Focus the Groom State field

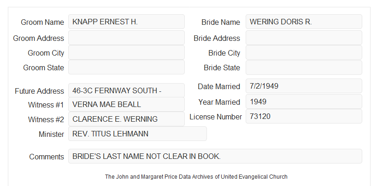[126, 67]
